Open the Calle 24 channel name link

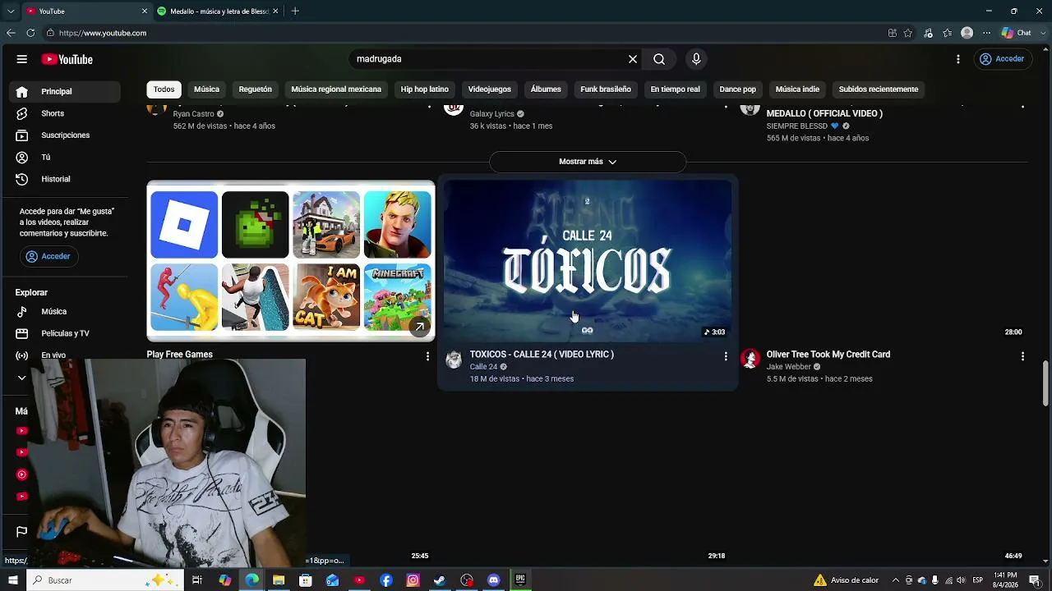[x=484, y=367]
